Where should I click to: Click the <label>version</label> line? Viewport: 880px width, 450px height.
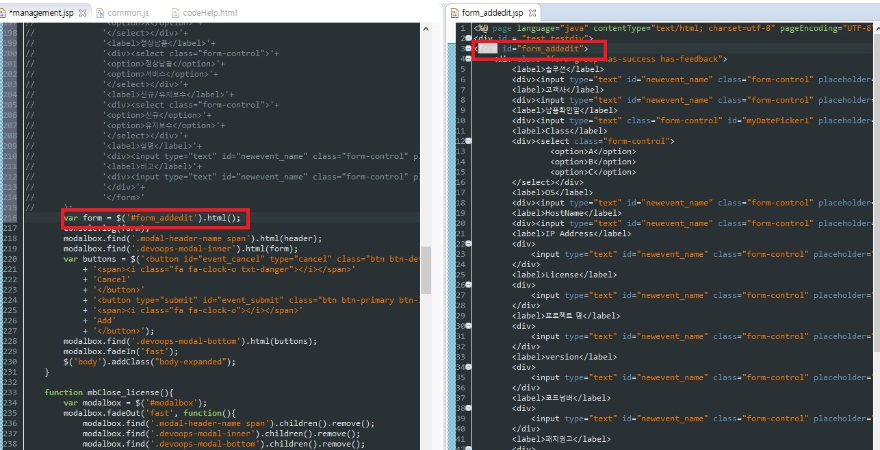(x=564, y=357)
